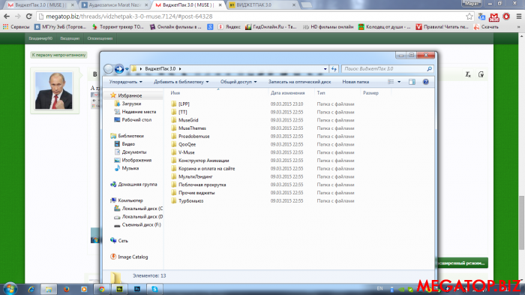The height and width of the screenshot is (295, 525).
Task: Open the MuseThemes folder
Action: (192, 128)
